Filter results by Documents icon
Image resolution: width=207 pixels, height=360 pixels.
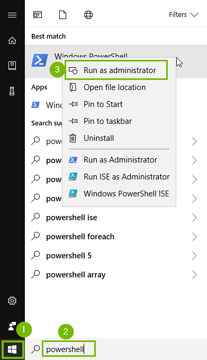click(62, 15)
